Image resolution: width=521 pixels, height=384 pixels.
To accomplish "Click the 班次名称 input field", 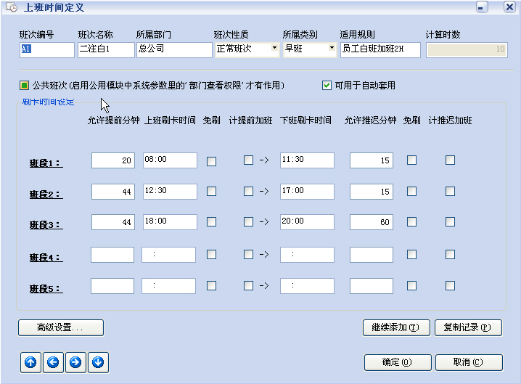I will [x=105, y=49].
